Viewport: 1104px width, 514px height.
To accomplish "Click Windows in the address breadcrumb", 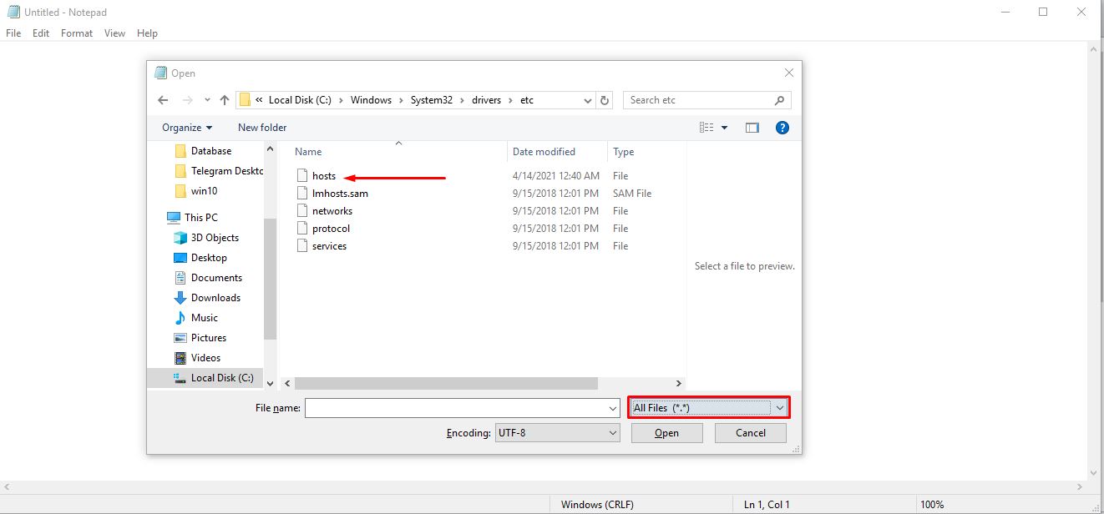I will [371, 100].
